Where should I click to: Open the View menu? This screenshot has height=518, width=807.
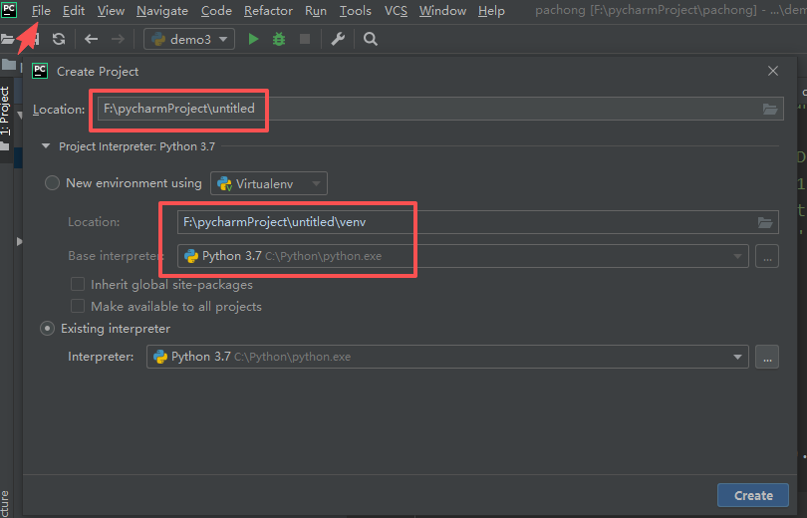[x=111, y=11]
